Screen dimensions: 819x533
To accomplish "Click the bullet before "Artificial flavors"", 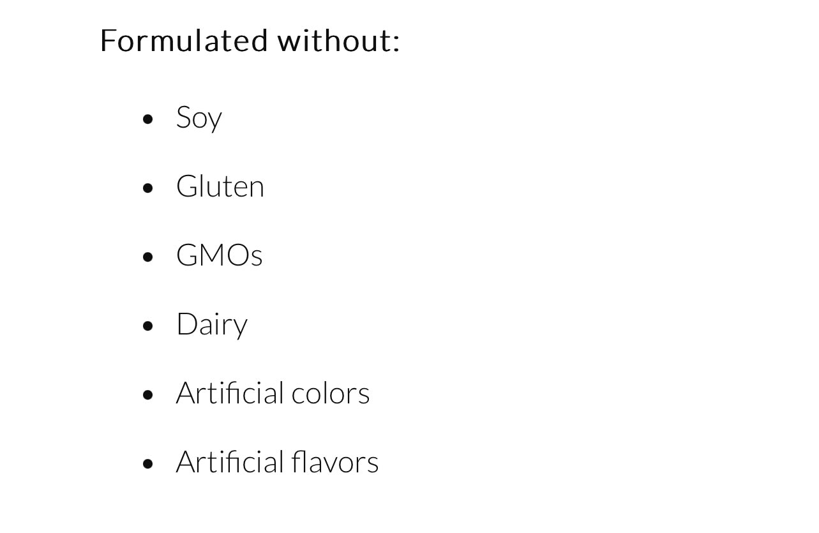I will tap(148, 463).
